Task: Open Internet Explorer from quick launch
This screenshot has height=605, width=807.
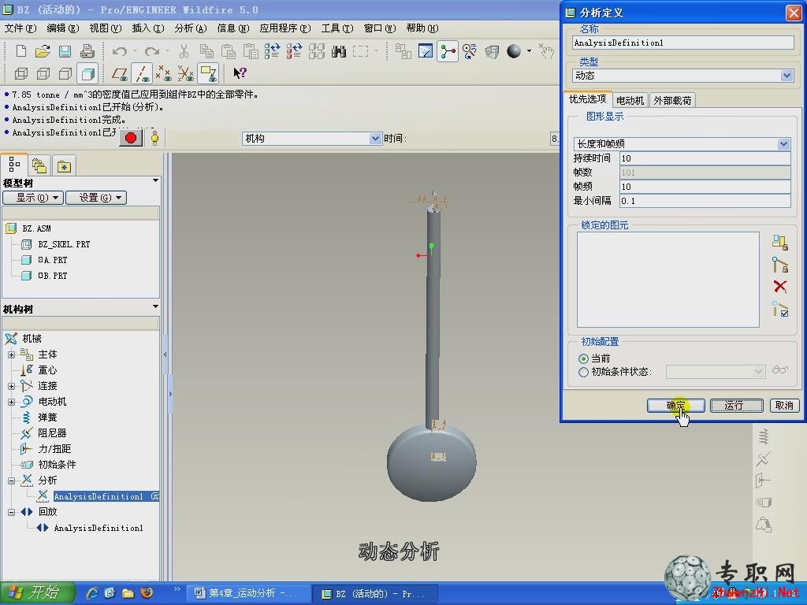Action: [x=93, y=593]
